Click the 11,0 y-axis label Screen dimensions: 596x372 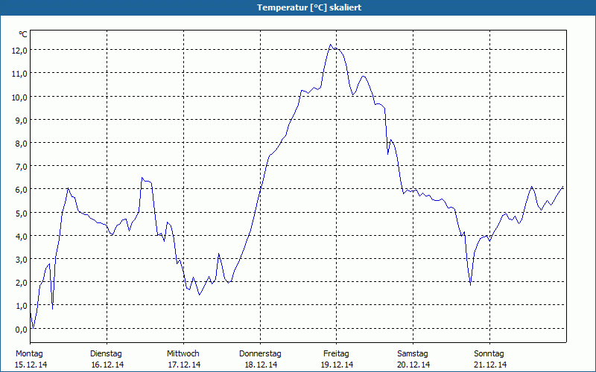[19, 74]
